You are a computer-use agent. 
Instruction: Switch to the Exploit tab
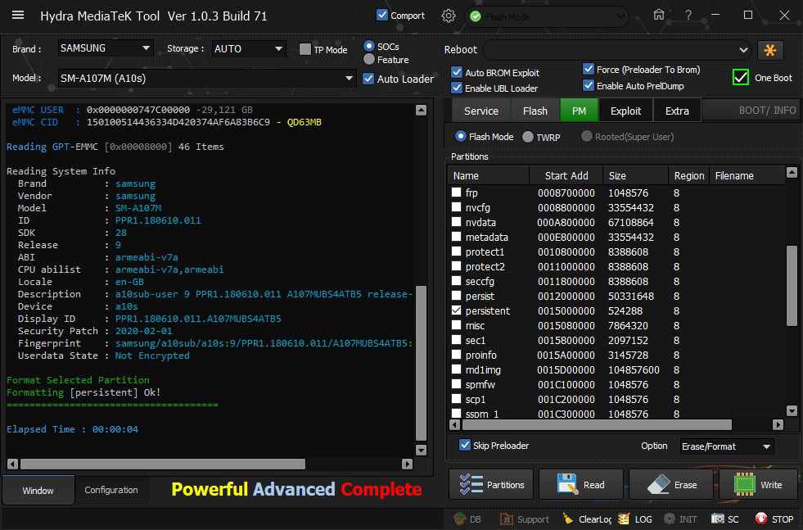(625, 111)
